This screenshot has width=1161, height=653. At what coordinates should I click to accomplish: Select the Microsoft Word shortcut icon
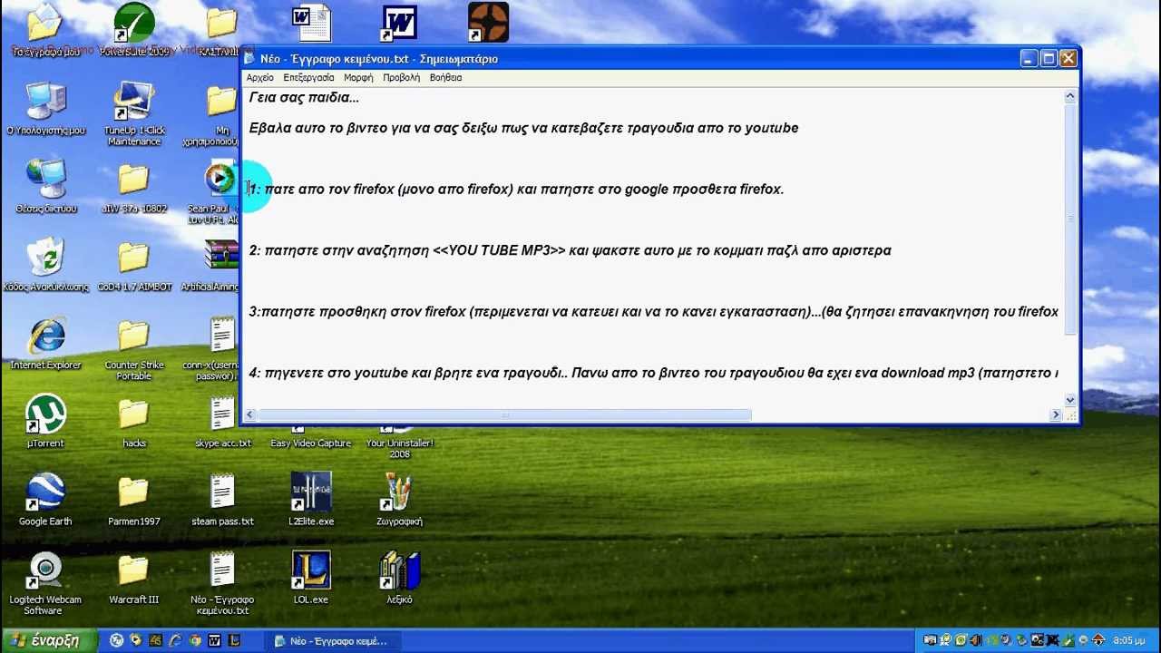tap(399, 23)
